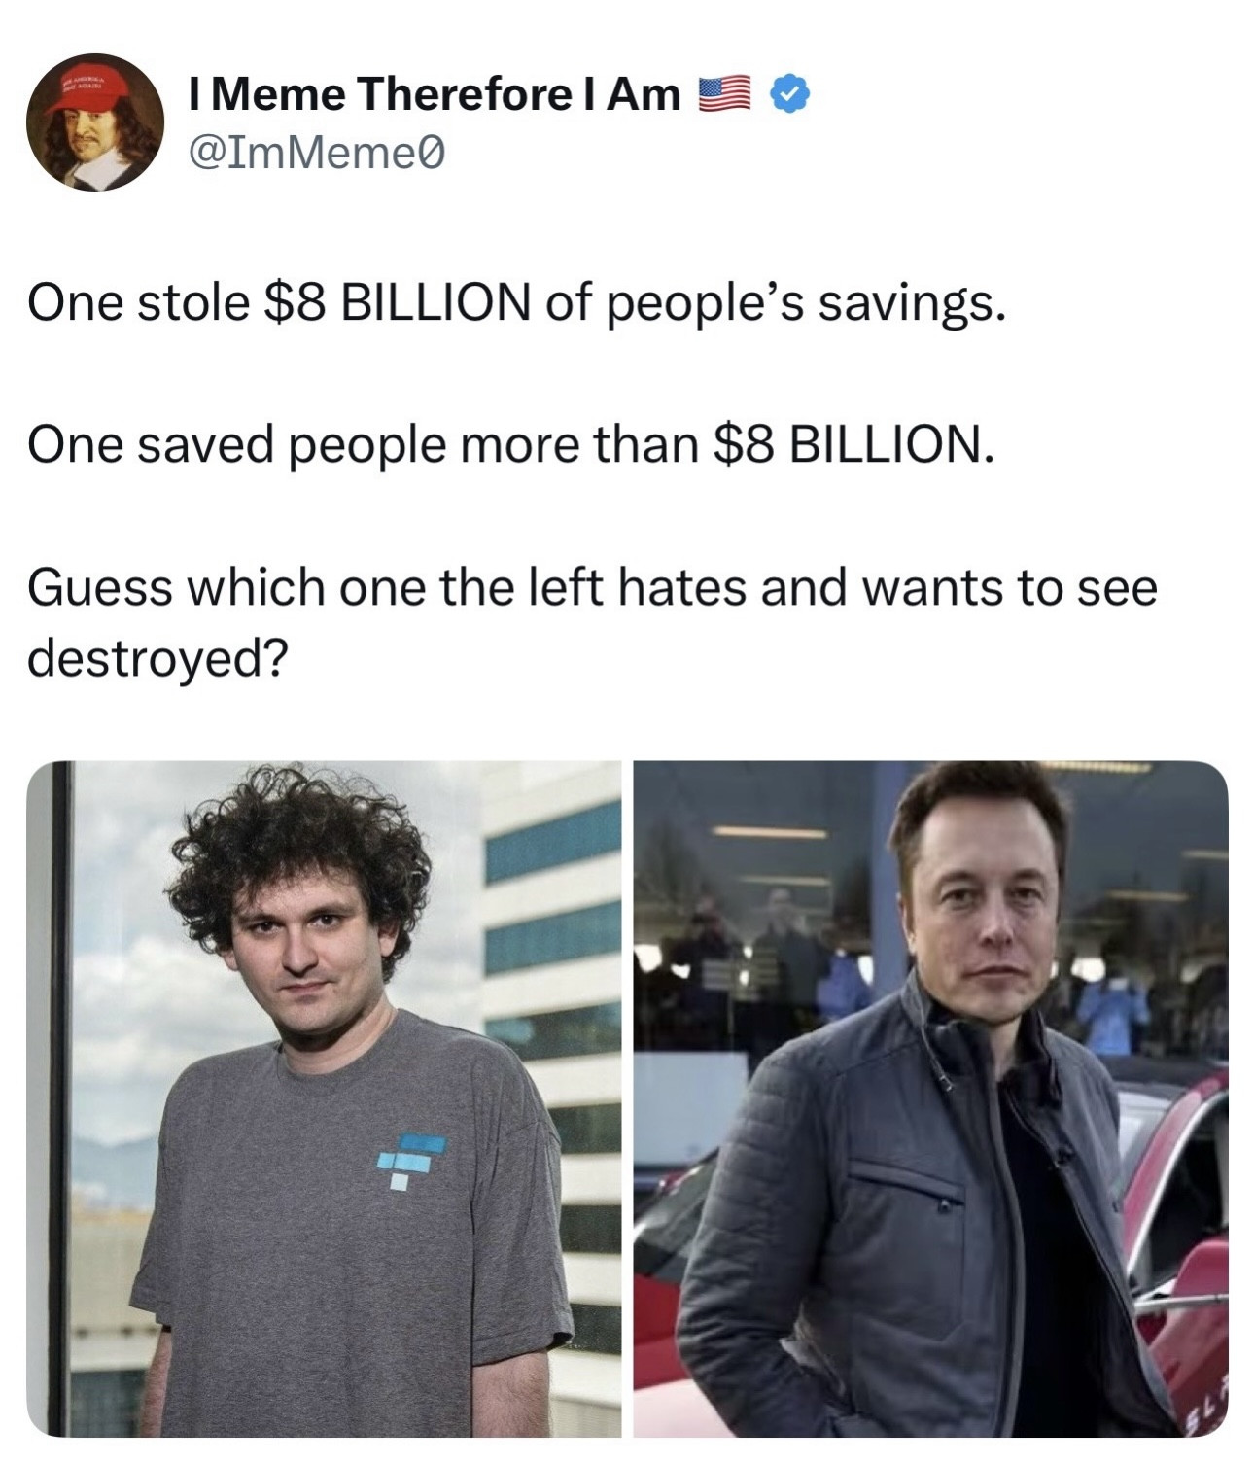Click the word 'destroyed?' in the tweet
Viewport: 1254px width, 1463px height.
coord(157,659)
